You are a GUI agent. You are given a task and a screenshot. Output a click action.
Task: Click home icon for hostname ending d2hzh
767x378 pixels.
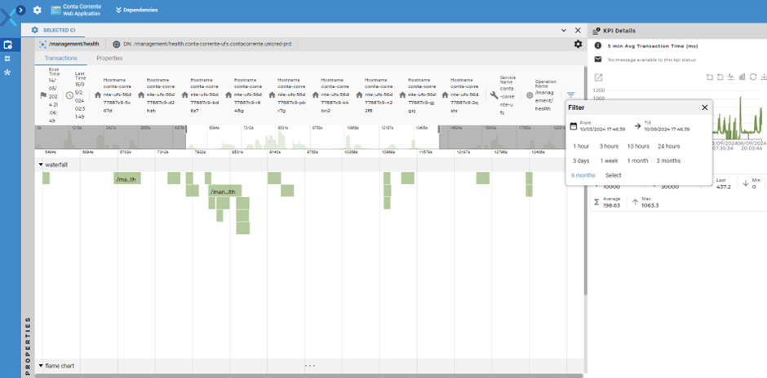click(141, 95)
